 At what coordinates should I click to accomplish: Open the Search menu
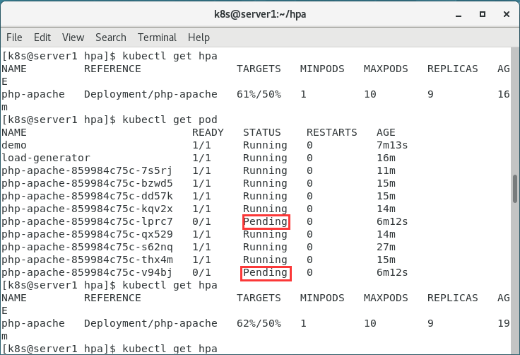tap(111, 37)
